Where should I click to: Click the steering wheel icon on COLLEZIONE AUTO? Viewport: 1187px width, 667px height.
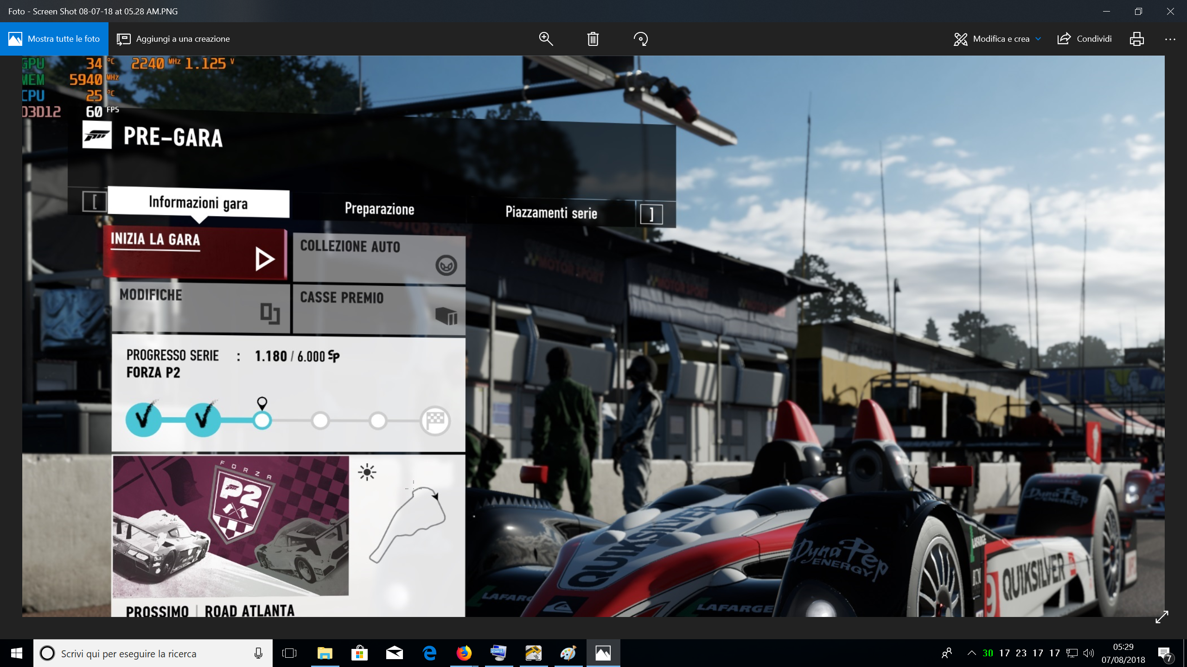(x=446, y=265)
